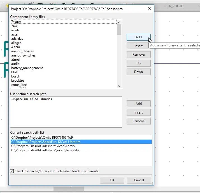Remove the user defined search path

tap(138, 121)
